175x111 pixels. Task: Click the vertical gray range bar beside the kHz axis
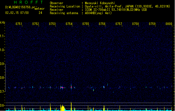coord(6,78)
